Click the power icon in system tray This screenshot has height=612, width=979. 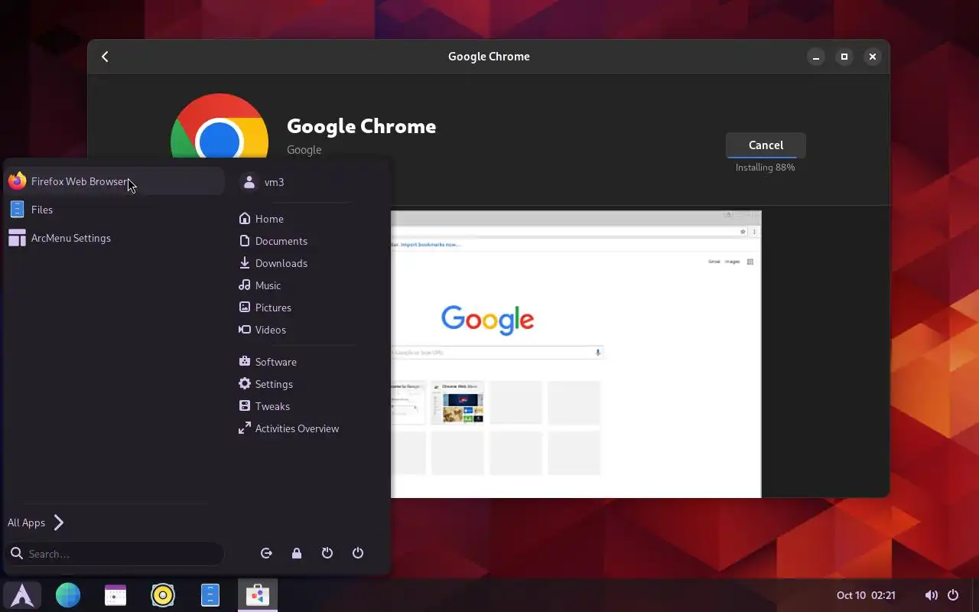pyautogui.click(x=953, y=595)
